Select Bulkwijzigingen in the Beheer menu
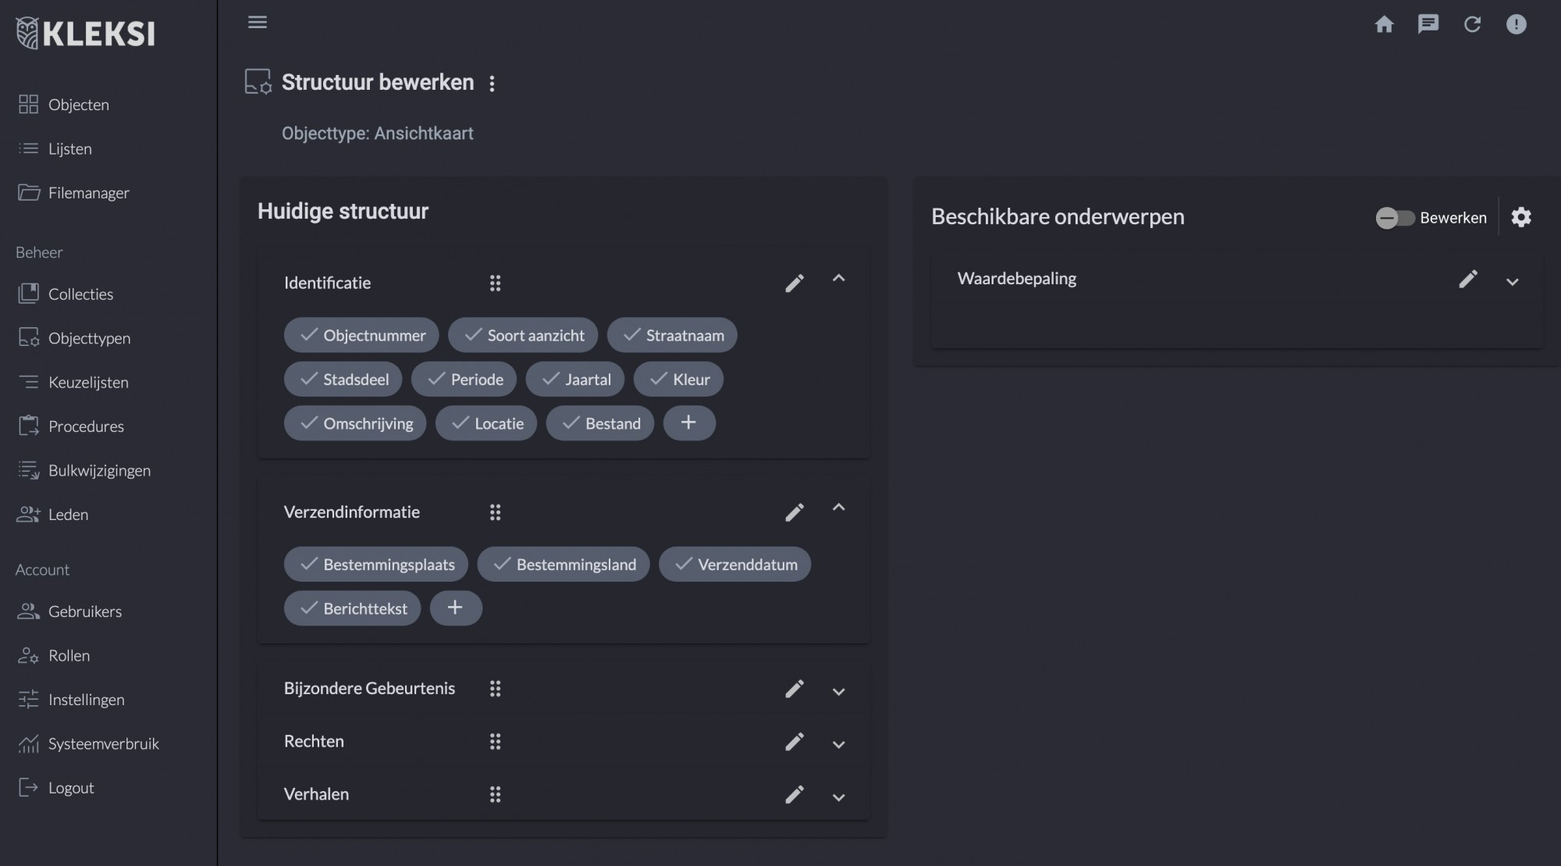This screenshot has height=866, width=1561. [99, 470]
